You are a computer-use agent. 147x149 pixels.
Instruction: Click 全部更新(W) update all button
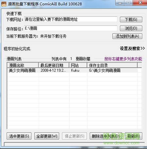47,136
